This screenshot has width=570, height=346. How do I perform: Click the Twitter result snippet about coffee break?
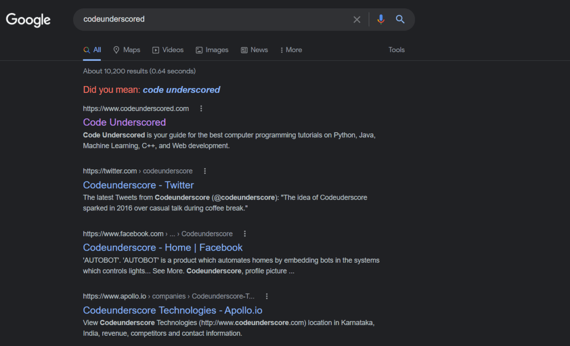click(225, 203)
